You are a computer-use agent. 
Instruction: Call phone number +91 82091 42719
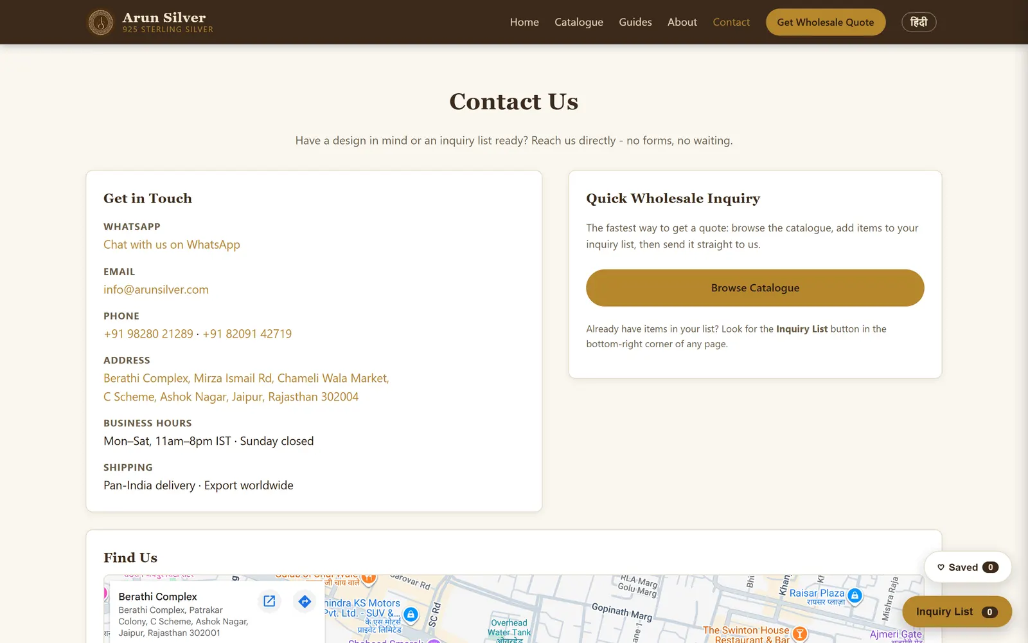pyautogui.click(x=247, y=334)
